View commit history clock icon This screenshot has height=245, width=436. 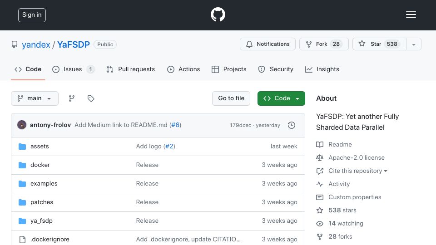click(292, 125)
